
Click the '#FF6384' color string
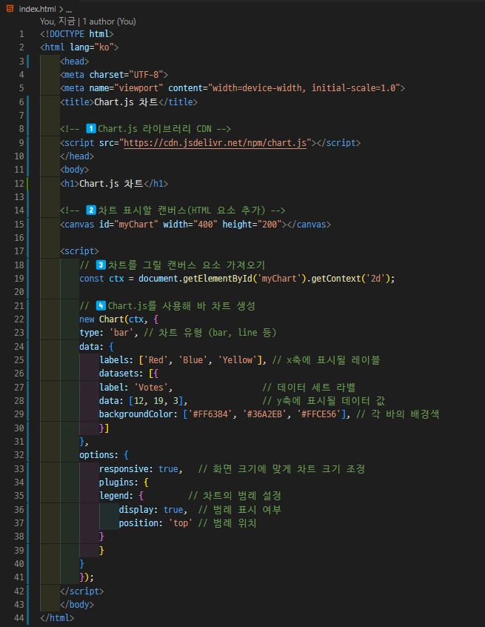click(x=210, y=414)
